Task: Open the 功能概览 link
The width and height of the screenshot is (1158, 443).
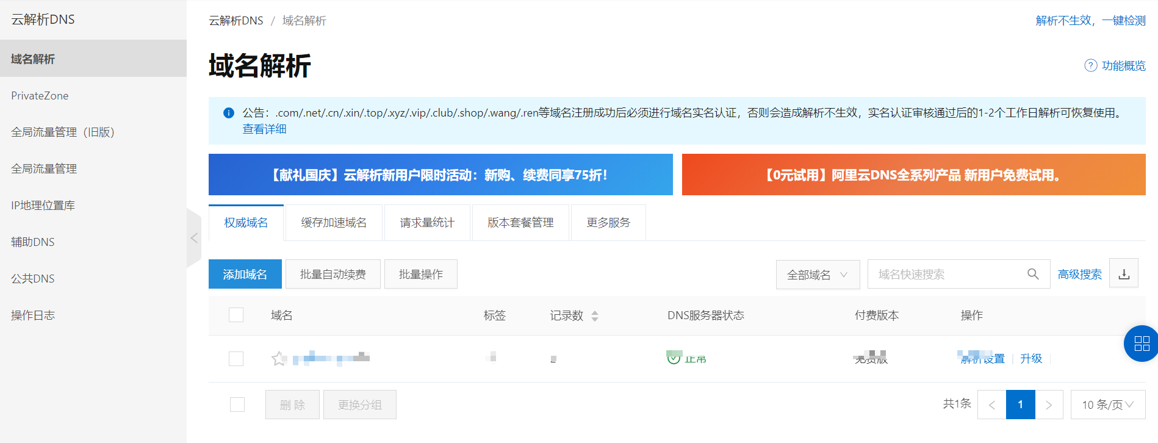Action: pyautogui.click(x=1123, y=65)
